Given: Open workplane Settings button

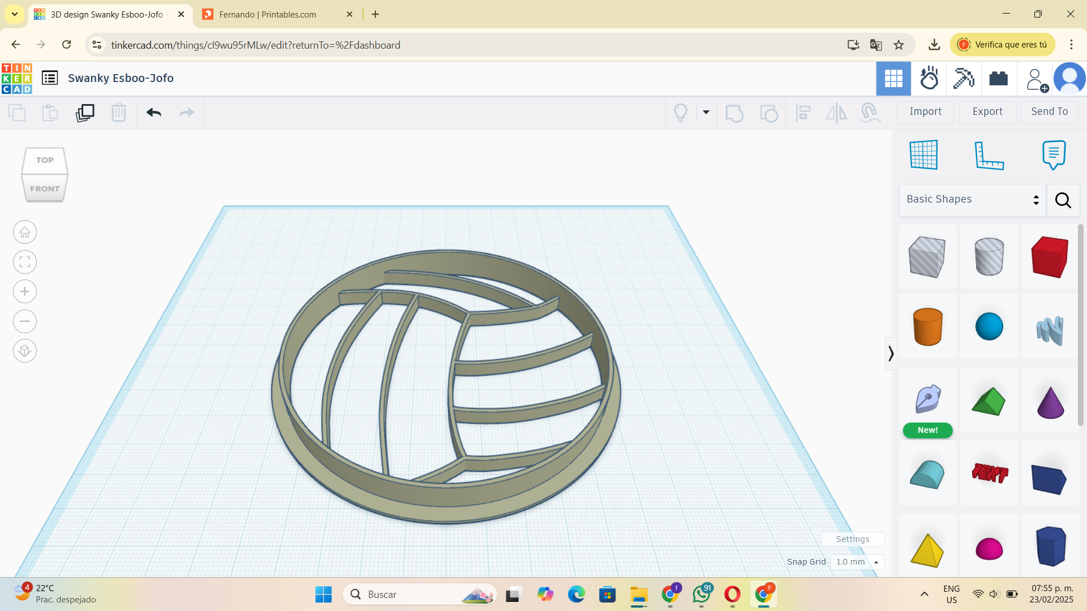Looking at the screenshot, I should point(853,539).
